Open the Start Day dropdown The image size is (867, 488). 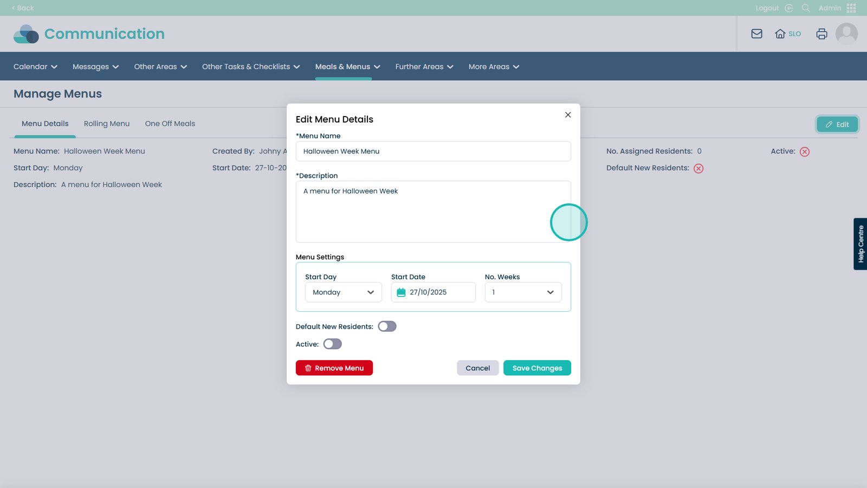[x=343, y=292]
